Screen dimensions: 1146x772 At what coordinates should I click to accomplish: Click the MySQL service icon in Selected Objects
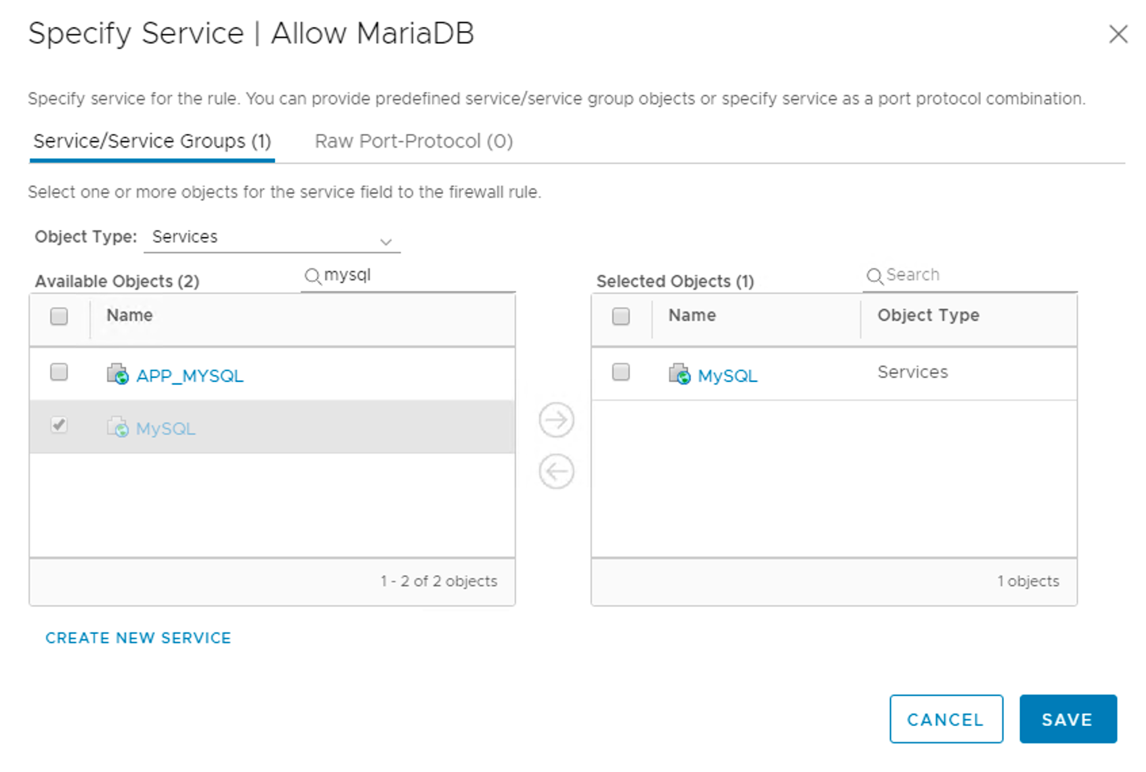coord(679,374)
